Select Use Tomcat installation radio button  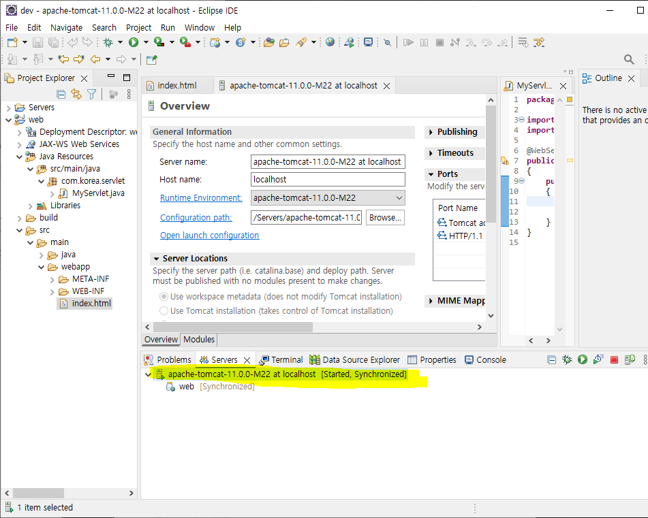(x=164, y=310)
